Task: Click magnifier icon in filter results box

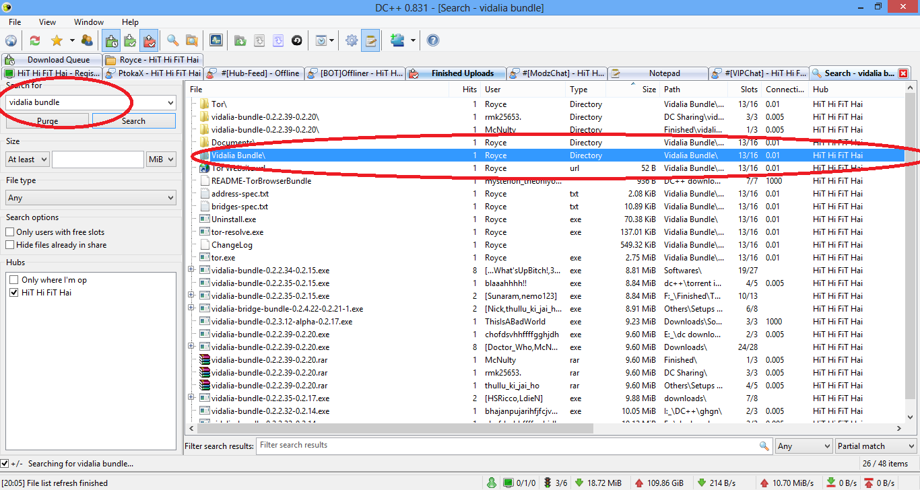Action: [764, 446]
